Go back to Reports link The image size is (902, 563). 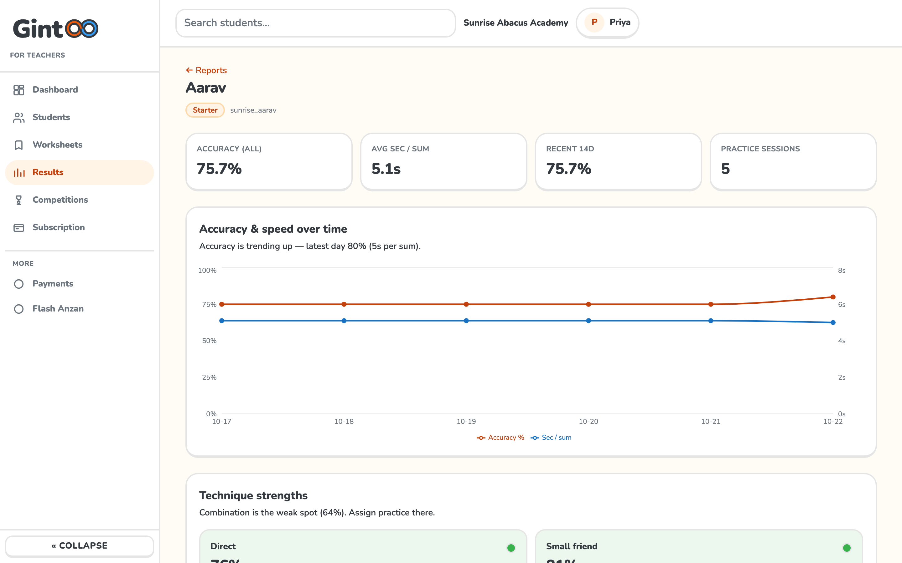[206, 70]
